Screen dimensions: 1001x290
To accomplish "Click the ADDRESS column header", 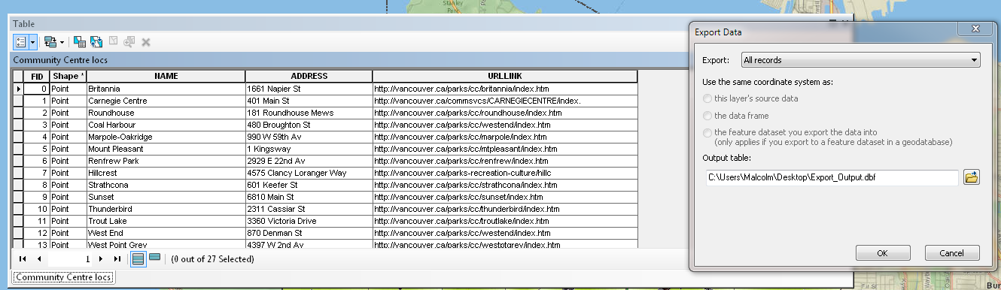I will click(309, 77).
